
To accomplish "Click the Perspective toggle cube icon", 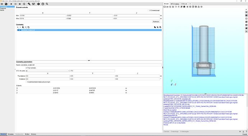I will [x=182, y=7].
